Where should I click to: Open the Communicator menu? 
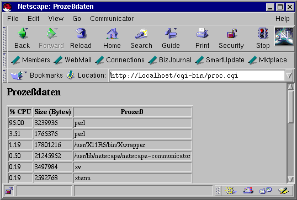[112, 19]
